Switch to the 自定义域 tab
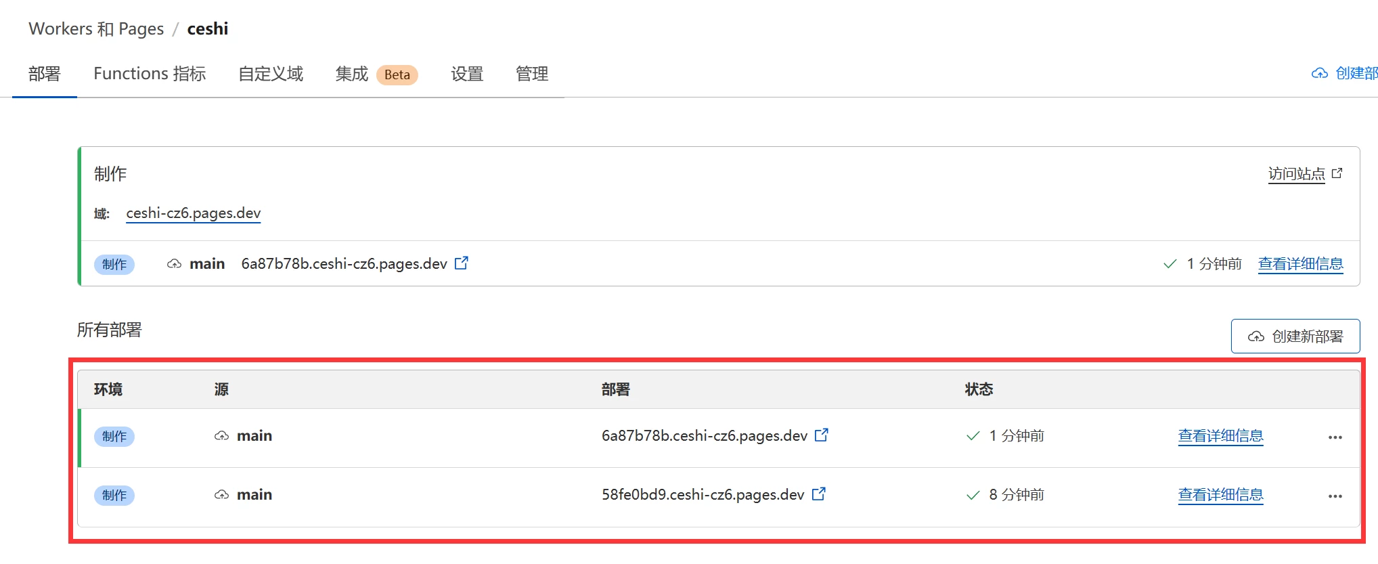 click(x=271, y=74)
